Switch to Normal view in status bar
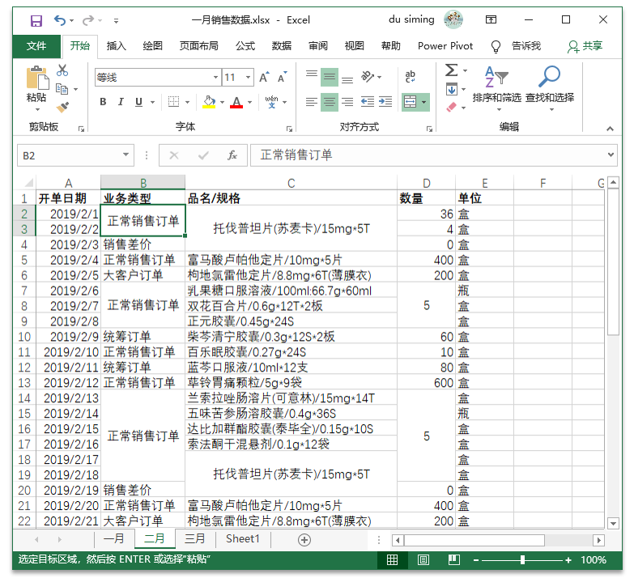The height and width of the screenshot is (578, 634). 392,560
